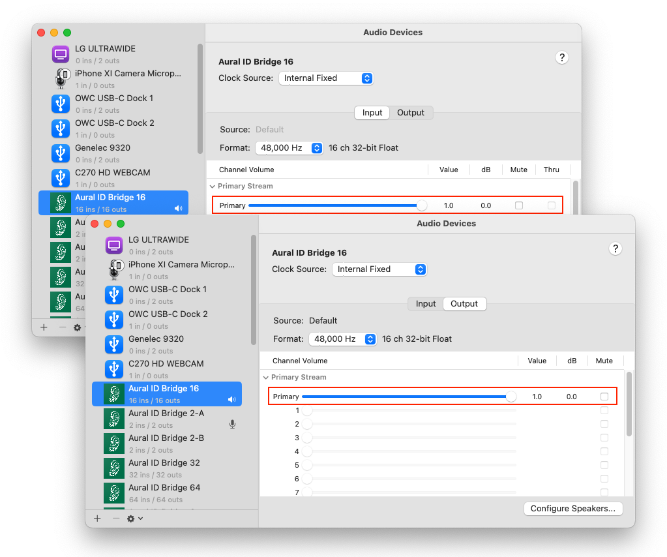Click the Aural ID Bridge 64 ear icon
Image resolution: width=667 pixels, height=557 pixels.
pos(114,493)
